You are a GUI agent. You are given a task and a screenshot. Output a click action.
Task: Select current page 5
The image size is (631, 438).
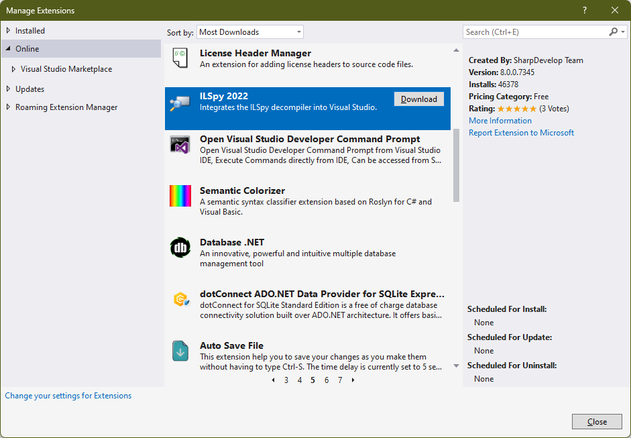pyautogui.click(x=312, y=380)
